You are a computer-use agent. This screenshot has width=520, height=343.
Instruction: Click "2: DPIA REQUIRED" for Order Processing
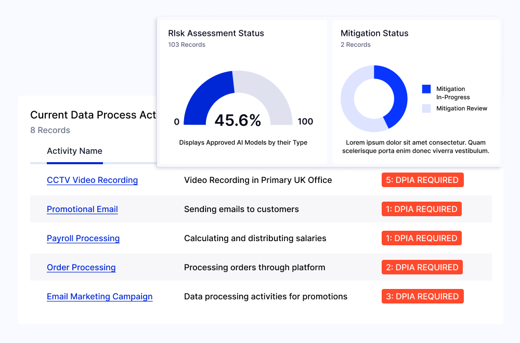point(422,267)
